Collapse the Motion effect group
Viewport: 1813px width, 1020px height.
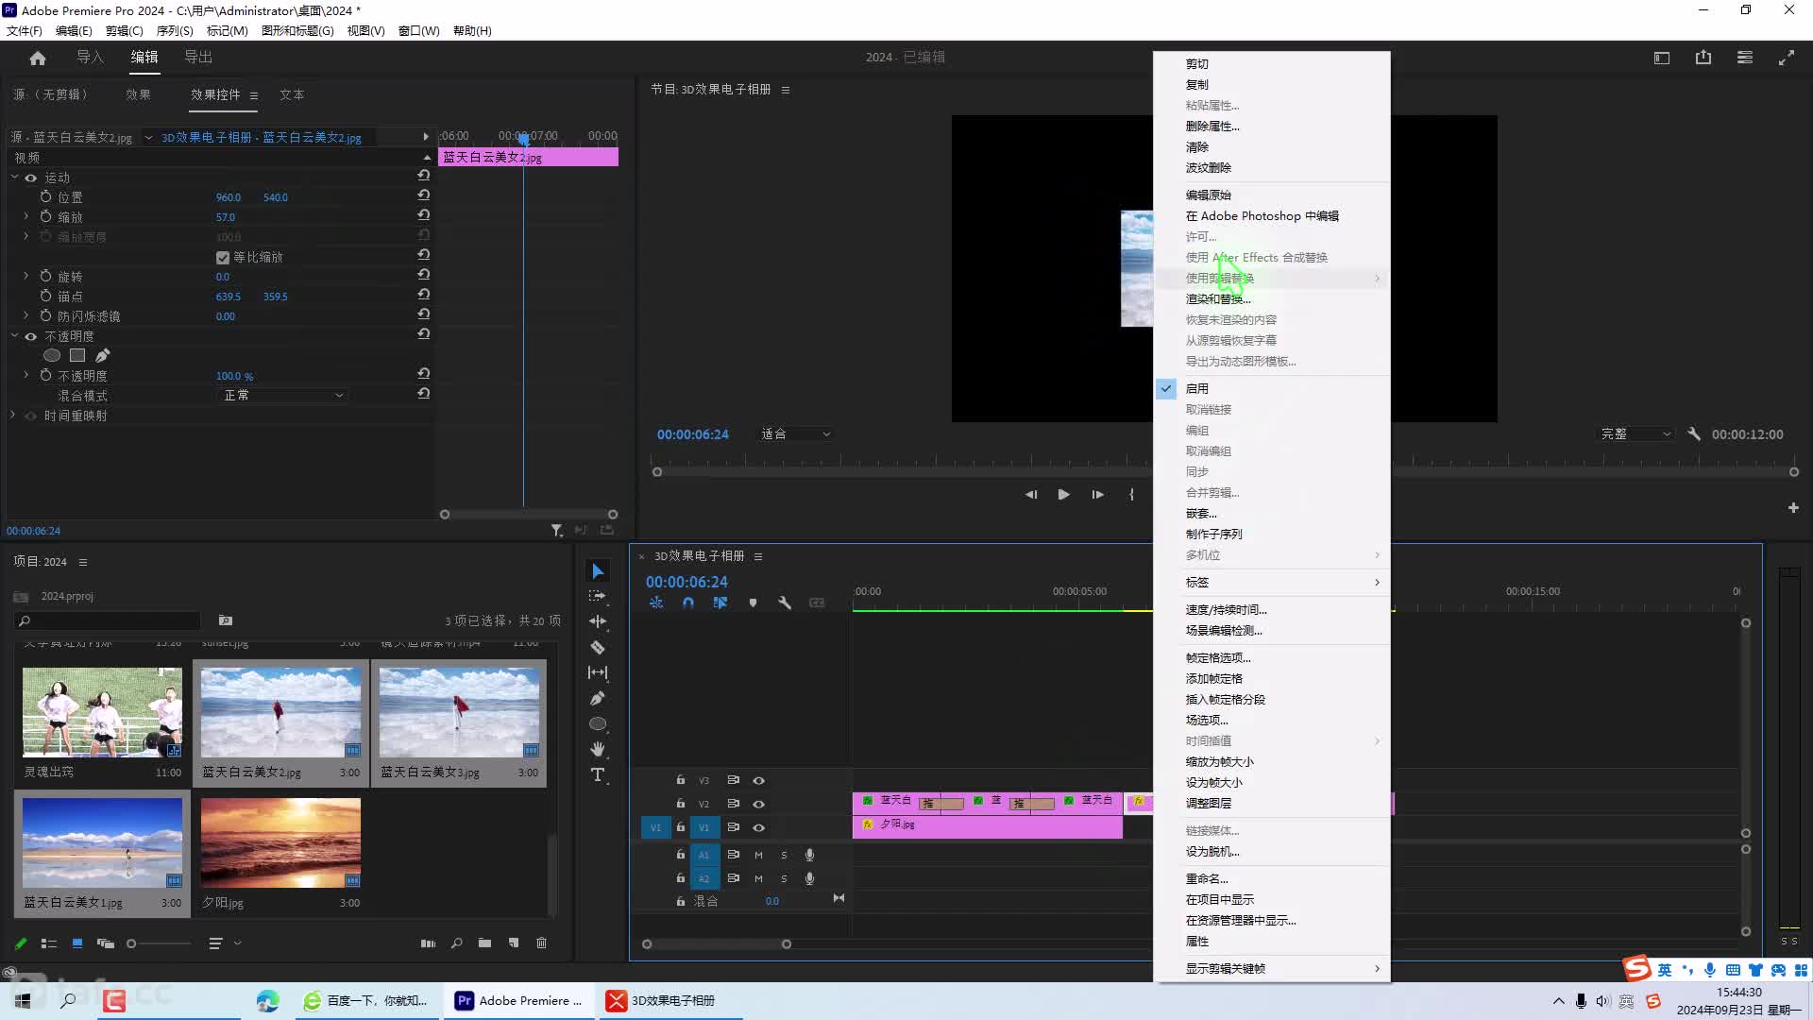coord(14,177)
